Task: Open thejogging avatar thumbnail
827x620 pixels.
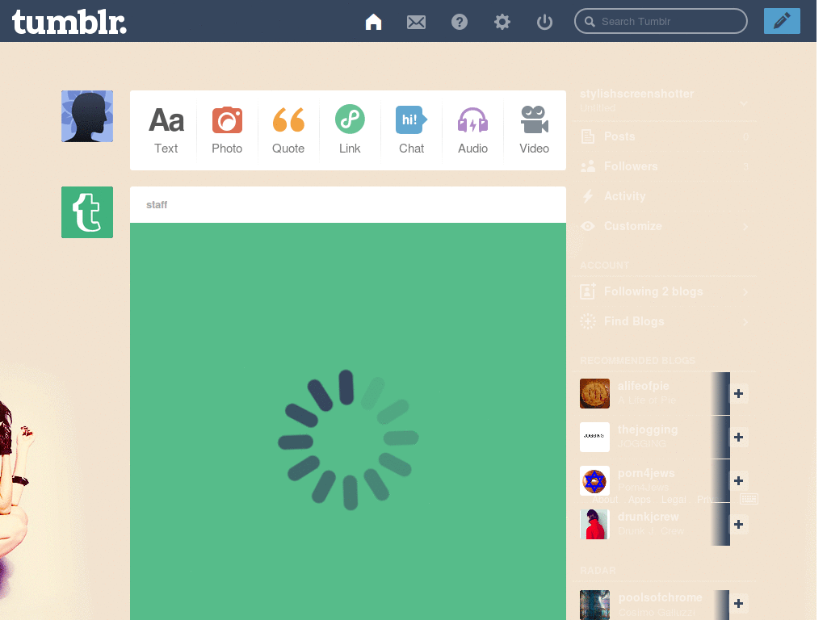Action: pyautogui.click(x=594, y=437)
